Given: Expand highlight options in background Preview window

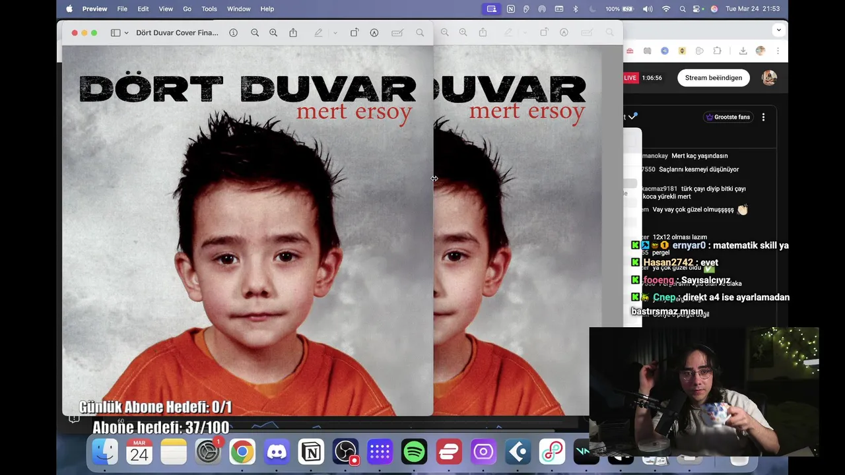Looking at the screenshot, I should (525, 32).
